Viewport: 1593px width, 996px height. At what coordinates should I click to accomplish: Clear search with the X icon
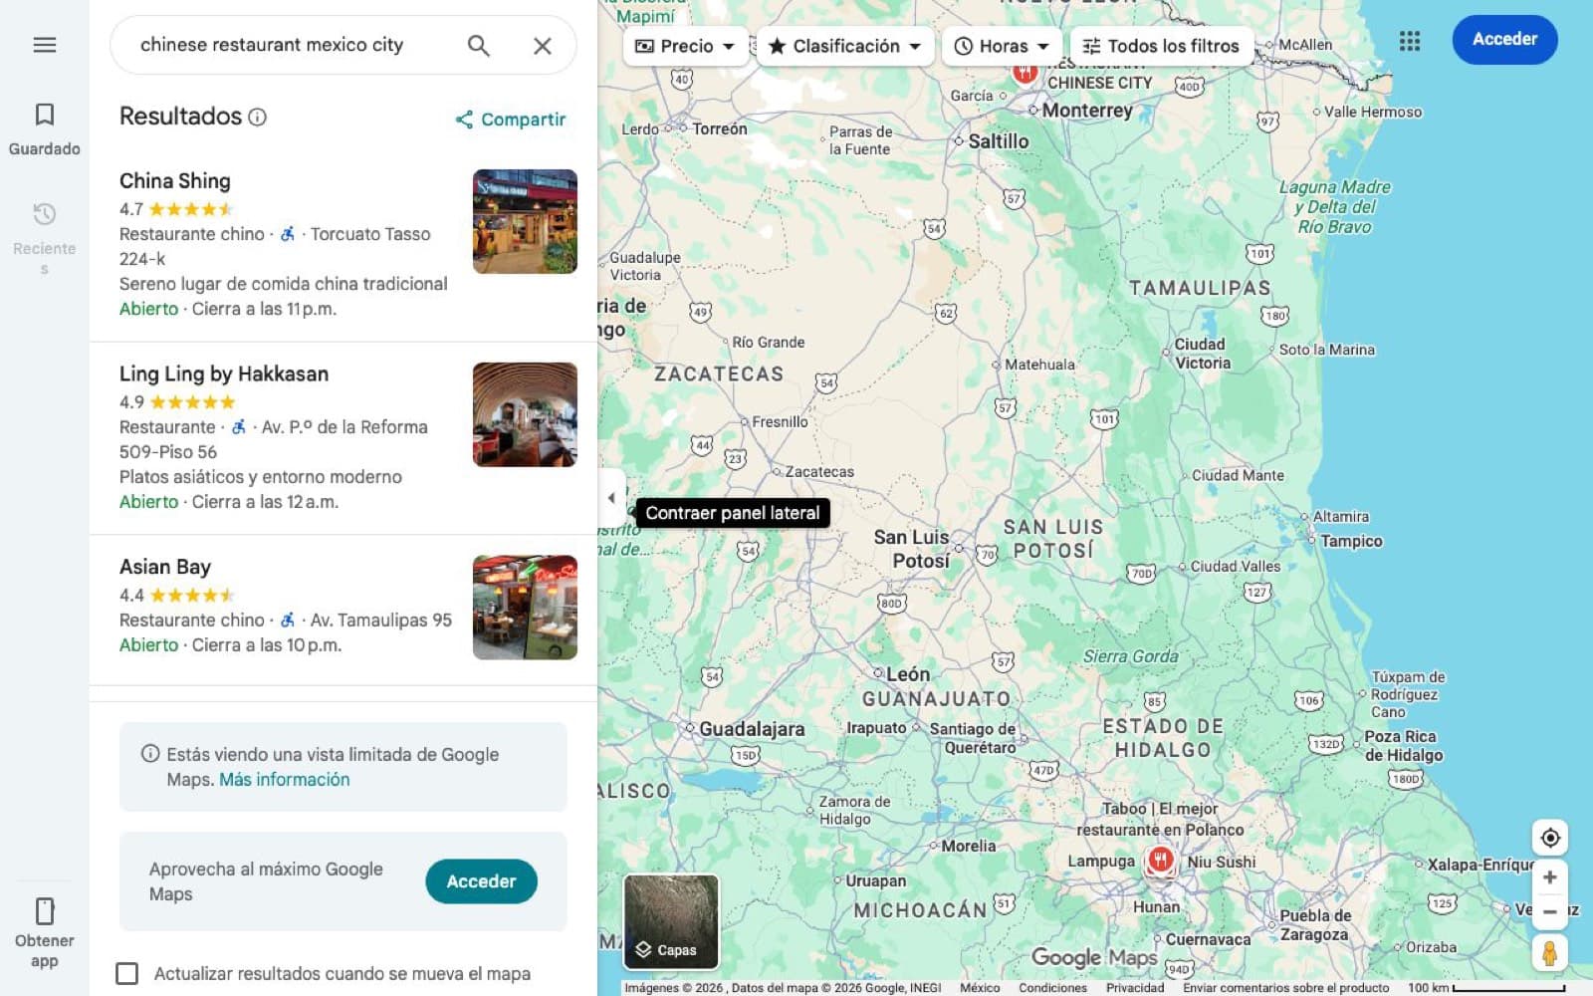[543, 46]
